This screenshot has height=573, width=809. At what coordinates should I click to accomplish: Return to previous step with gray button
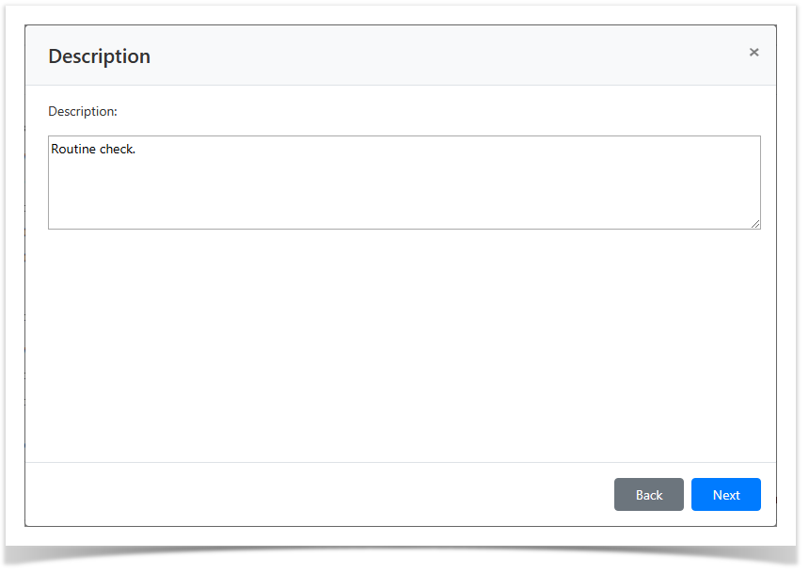click(x=648, y=495)
